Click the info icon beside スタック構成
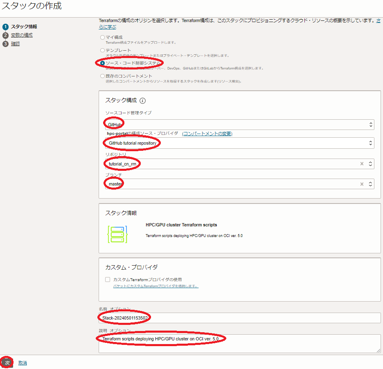This screenshot has width=383, height=369. [x=143, y=101]
